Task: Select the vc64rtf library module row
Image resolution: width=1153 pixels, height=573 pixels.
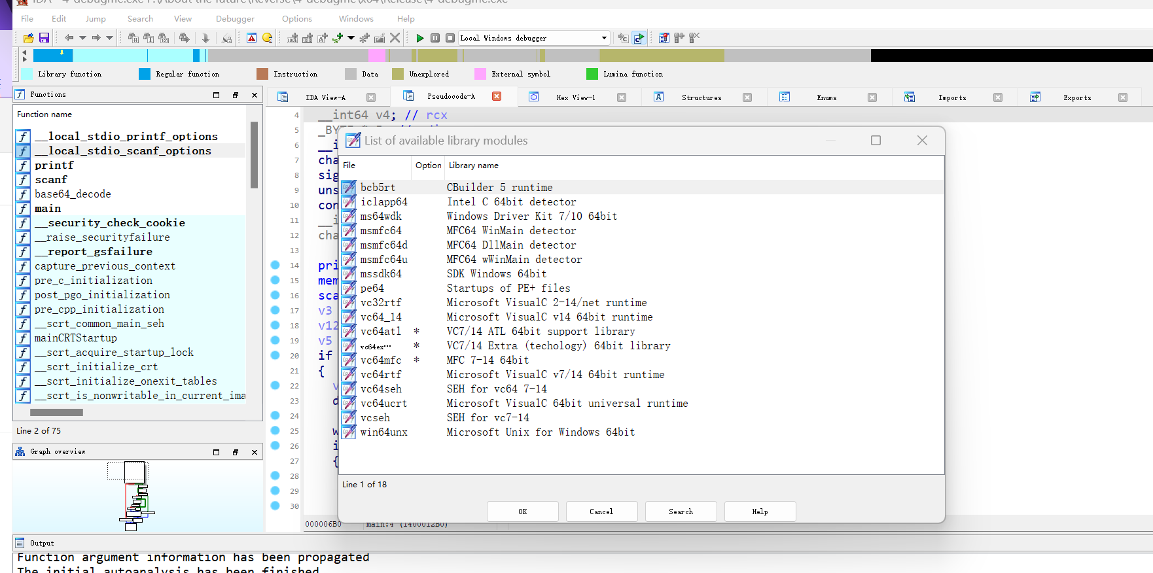Action: [641, 375]
